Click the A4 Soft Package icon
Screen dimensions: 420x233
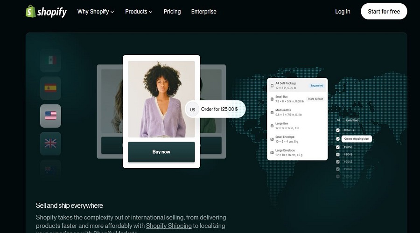(272, 86)
